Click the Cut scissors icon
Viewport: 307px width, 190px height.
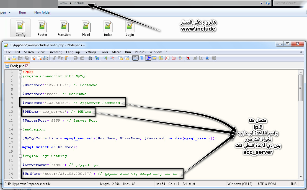(x=54, y=58)
